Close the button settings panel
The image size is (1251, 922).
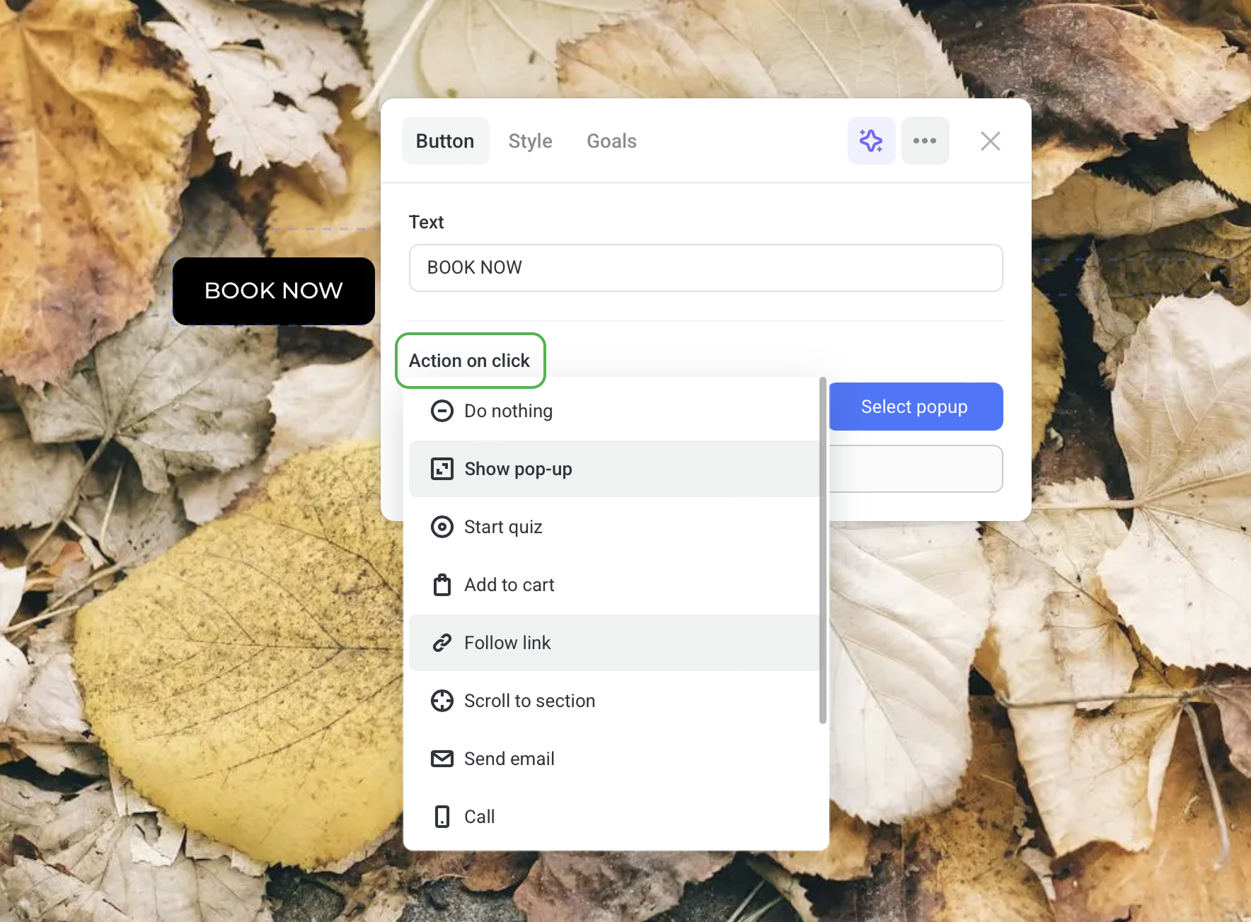990,141
